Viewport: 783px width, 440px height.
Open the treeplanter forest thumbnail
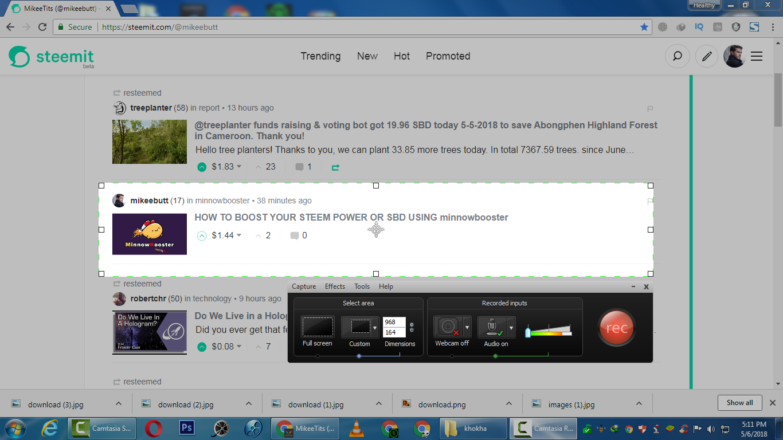150,142
